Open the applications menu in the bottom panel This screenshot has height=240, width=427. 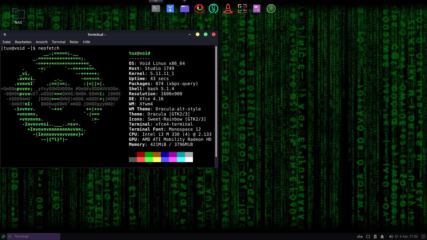tap(3, 237)
